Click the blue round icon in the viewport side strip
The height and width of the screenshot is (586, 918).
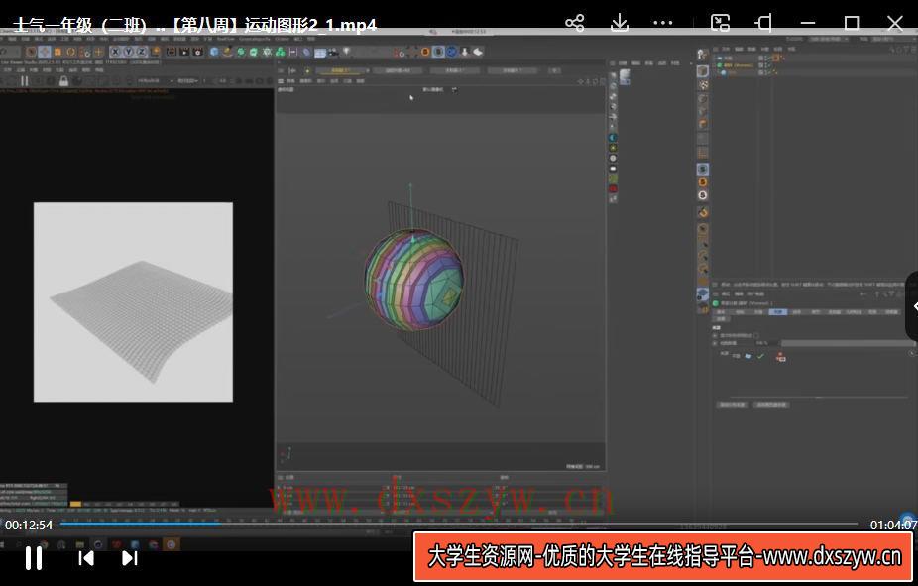point(613,138)
